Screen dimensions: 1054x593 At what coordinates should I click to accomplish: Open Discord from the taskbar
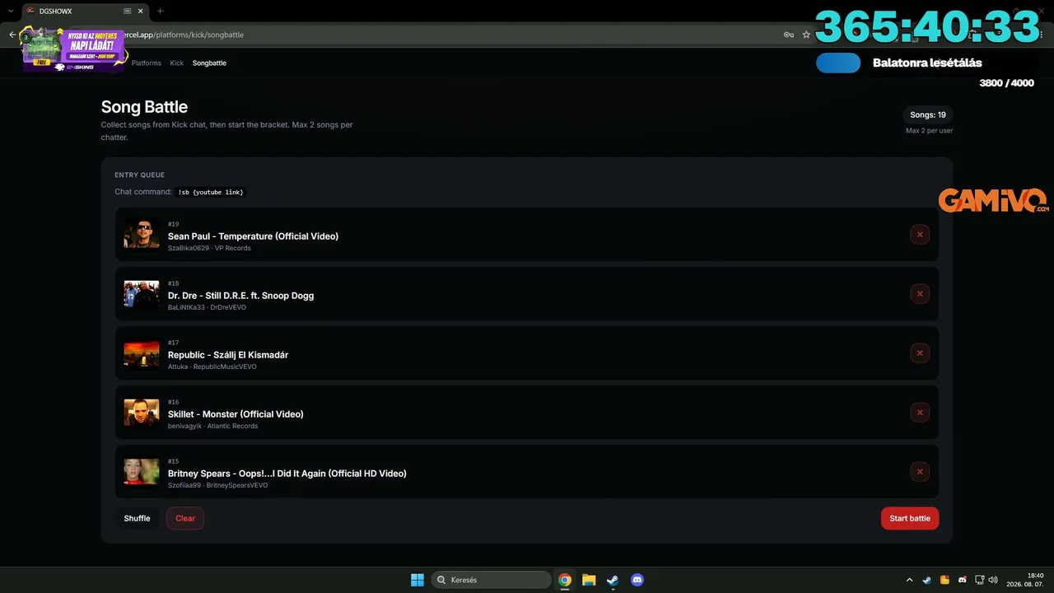(637, 580)
